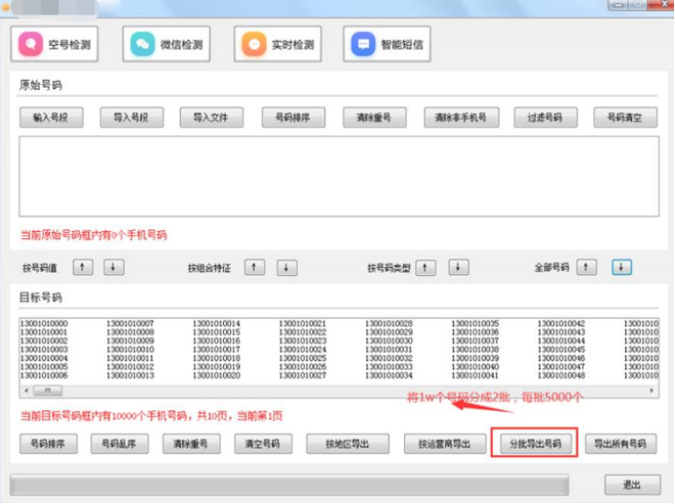This screenshot has height=504, width=675.
Task: Click the 退出 exit button
Action: pyautogui.click(x=632, y=485)
